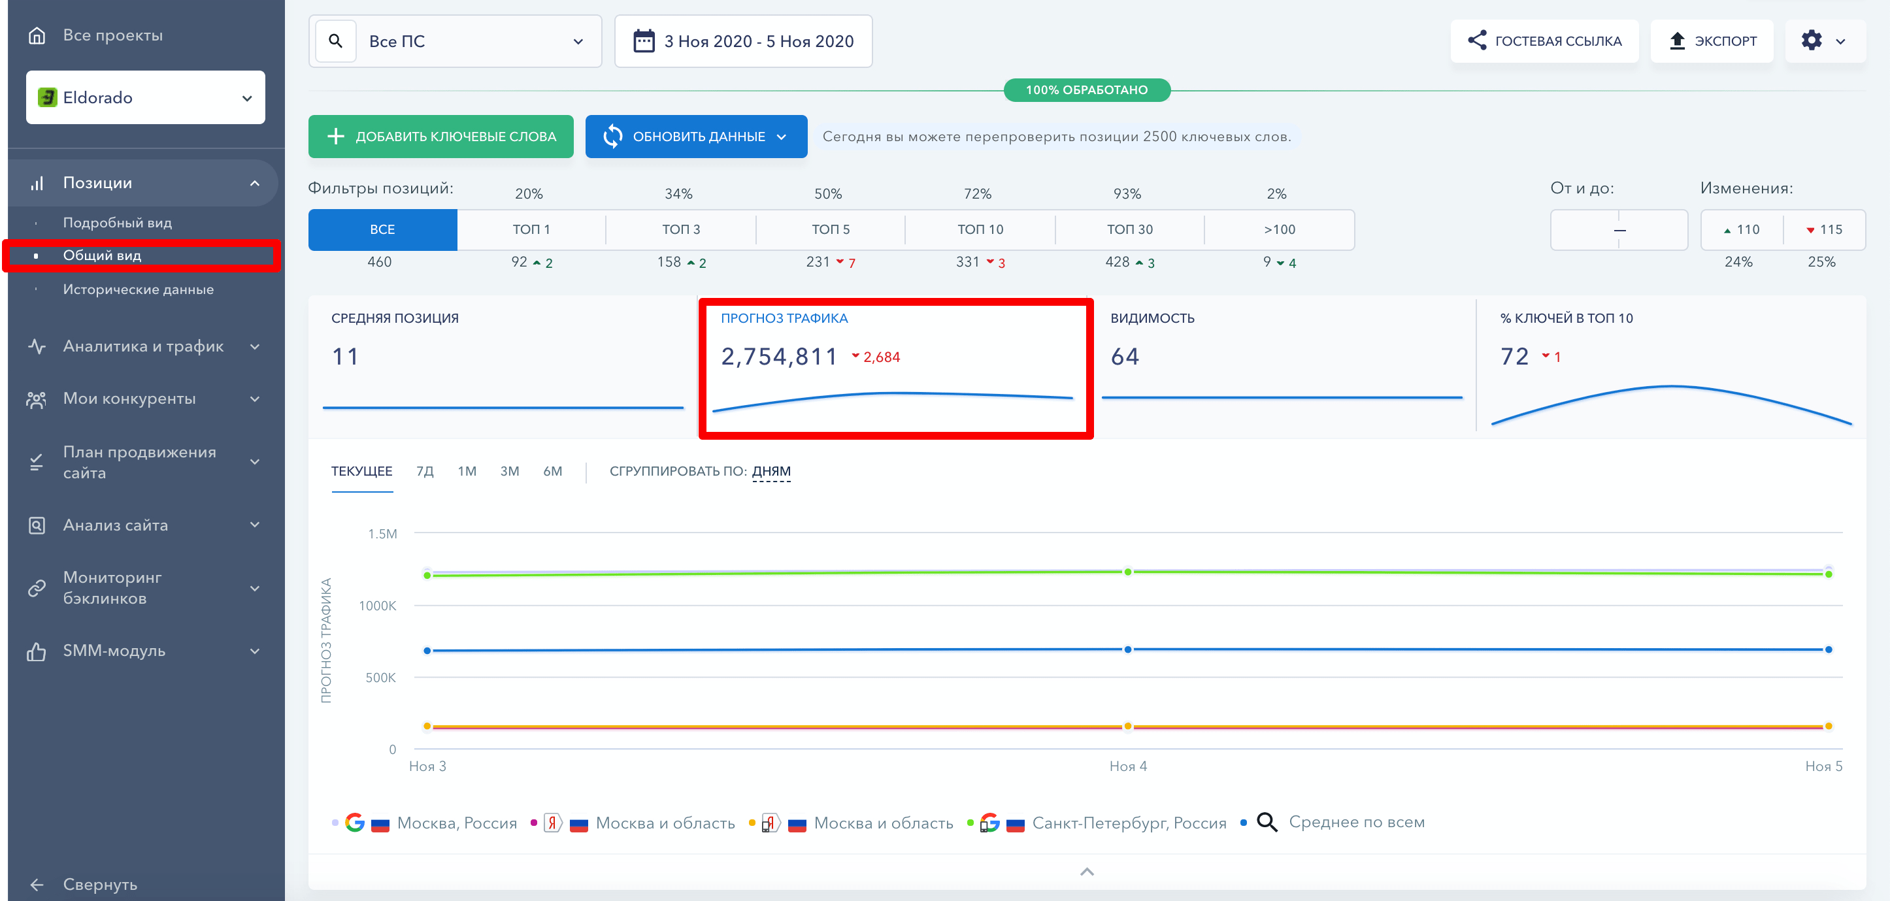Toggle Среднее по всем legend series

coord(1333,823)
